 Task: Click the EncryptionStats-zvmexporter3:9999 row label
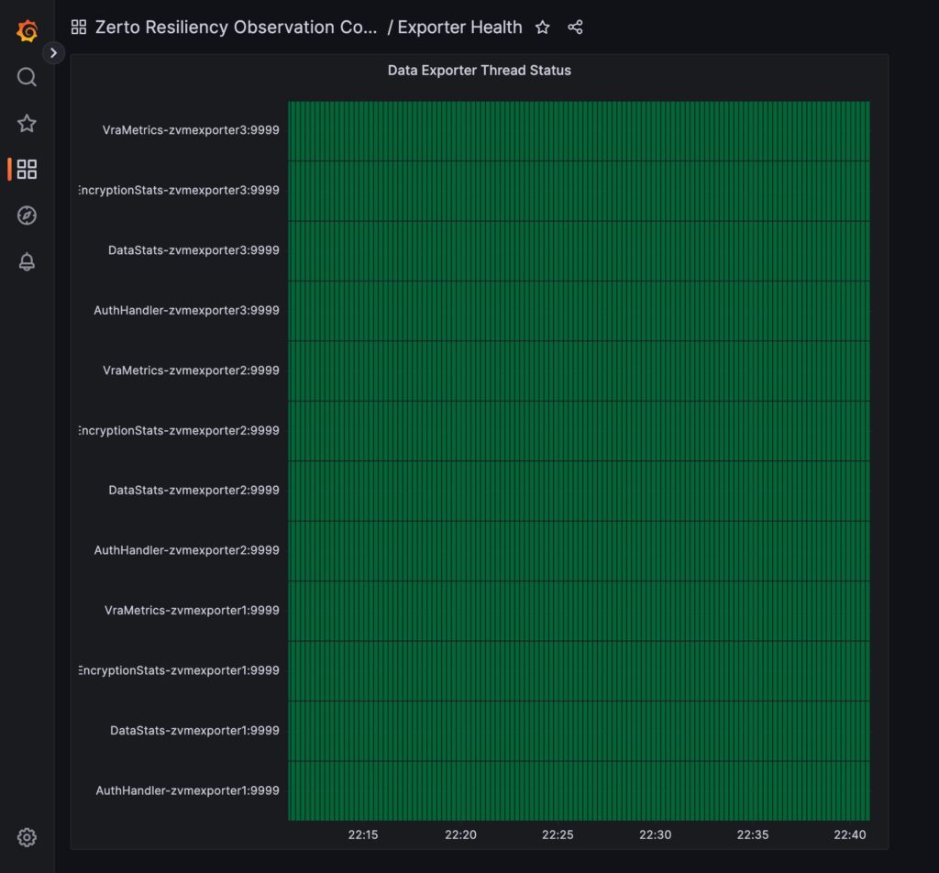179,190
